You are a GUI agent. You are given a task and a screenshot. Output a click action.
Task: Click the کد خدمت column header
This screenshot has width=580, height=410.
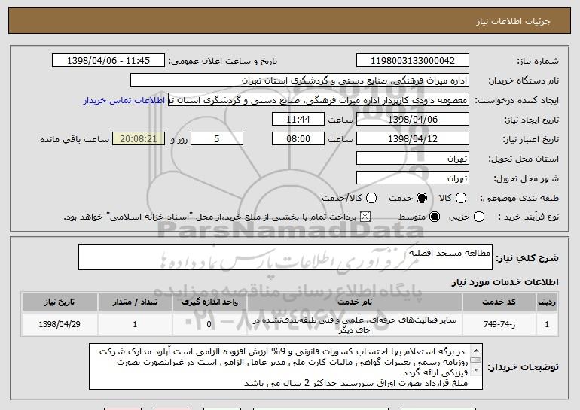point(499,302)
